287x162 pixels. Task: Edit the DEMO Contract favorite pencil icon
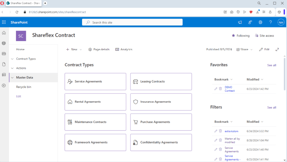[x=216, y=89]
